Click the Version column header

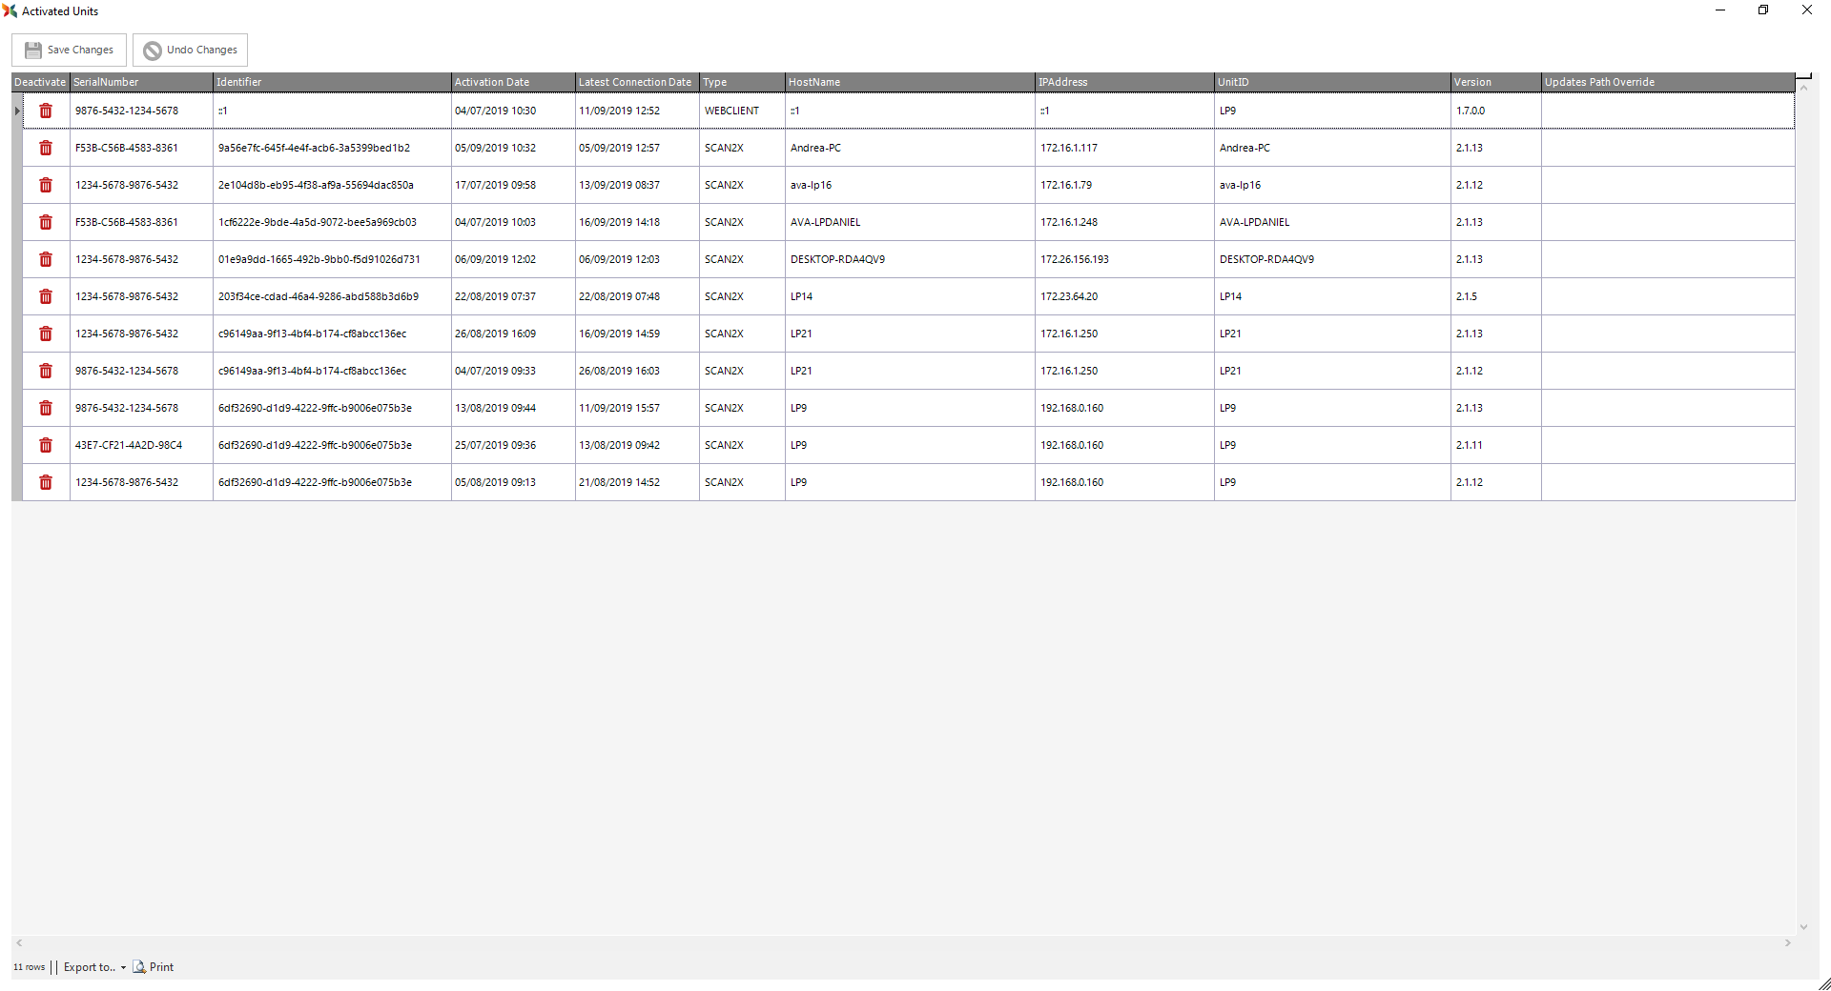pyautogui.click(x=1494, y=82)
